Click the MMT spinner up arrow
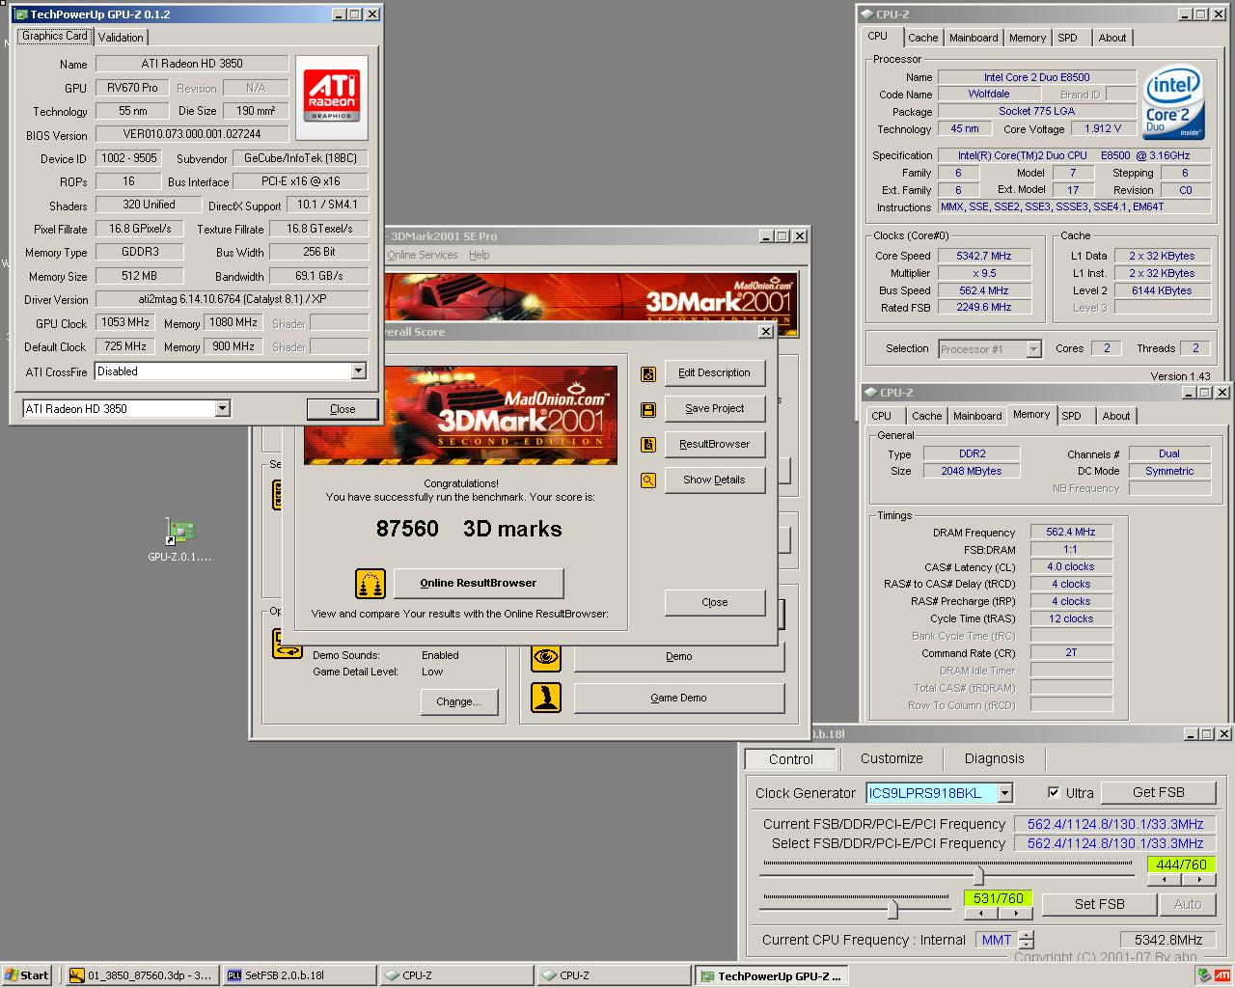Viewport: 1235px width, 988px height. pos(1026,935)
